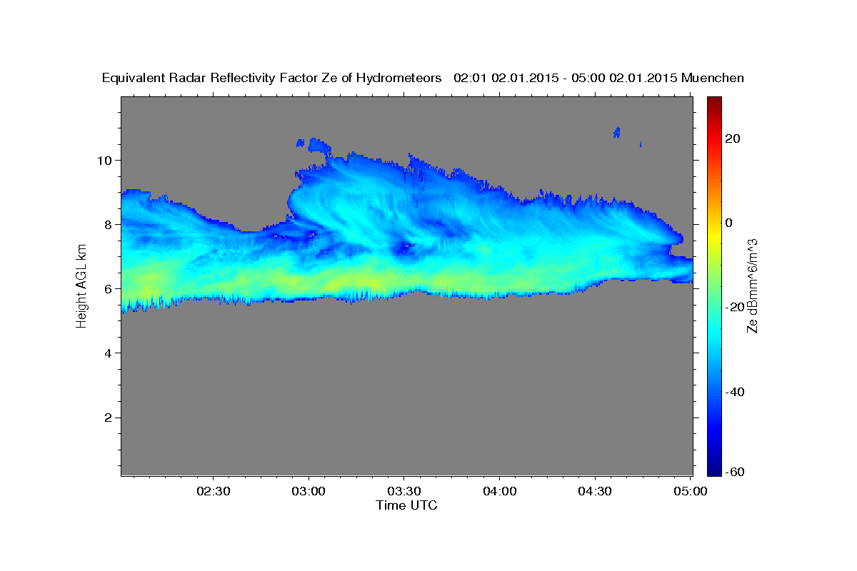Click the 'Time UTC' x-axis label

406,505
